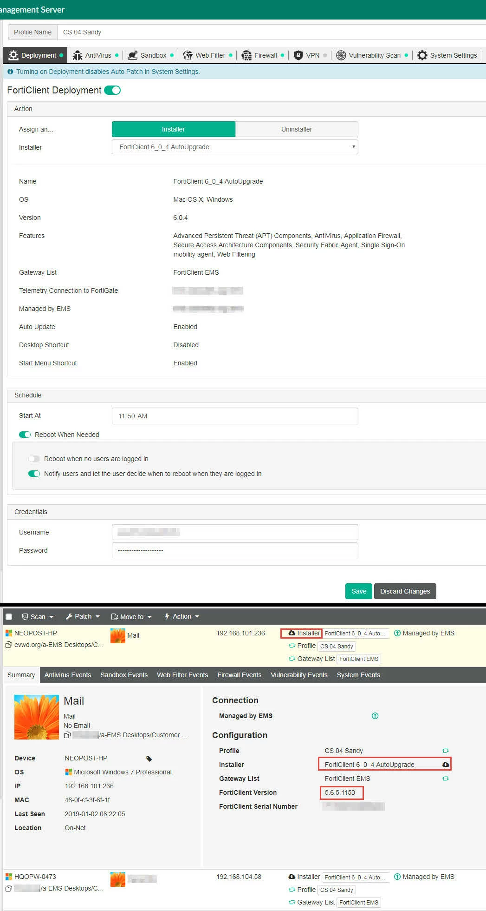Click the Installer cloud icon in Configuration
The width and height of the screenshot is (486, 911).
click(446, 765)
